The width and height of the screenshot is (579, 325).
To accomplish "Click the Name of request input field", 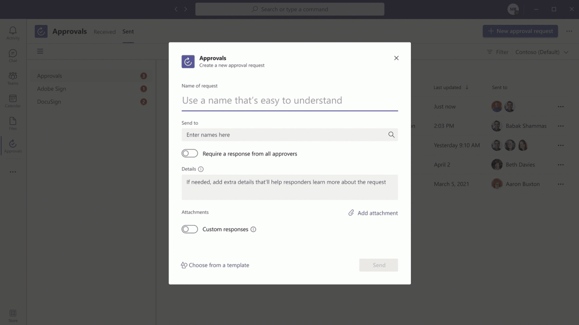I will [x=289, y=100].
